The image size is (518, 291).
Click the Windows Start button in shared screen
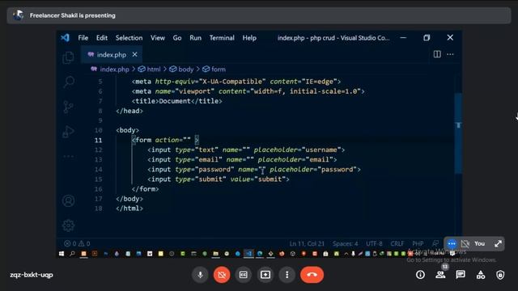tap(62, 253)
